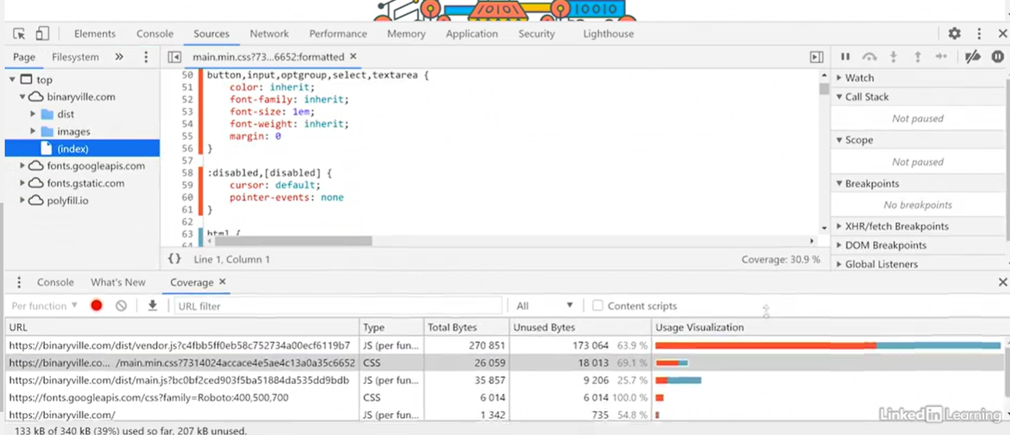Sort by Type column header

[392, 327]
